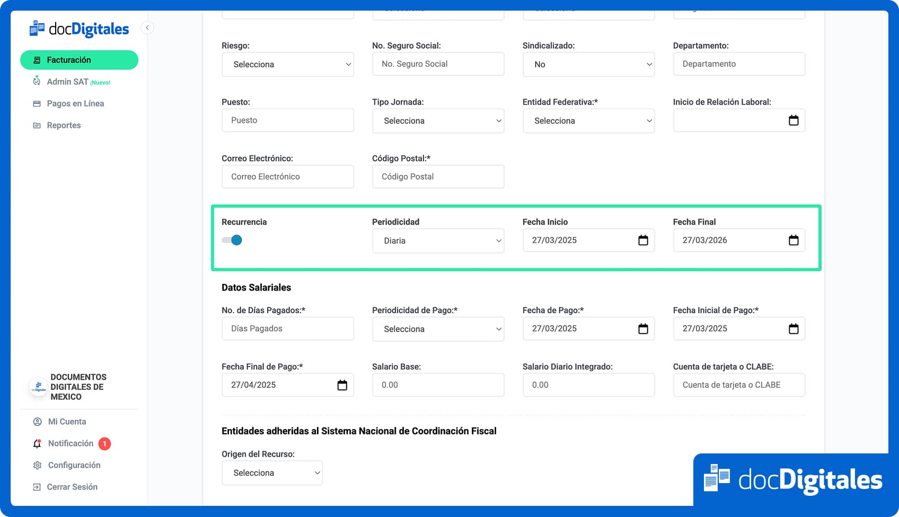Image resolution: width=899 pixels, height=517 pixels.
Task: Click Cerrar Sesión to log out
Action: click(x=72, y=487)
